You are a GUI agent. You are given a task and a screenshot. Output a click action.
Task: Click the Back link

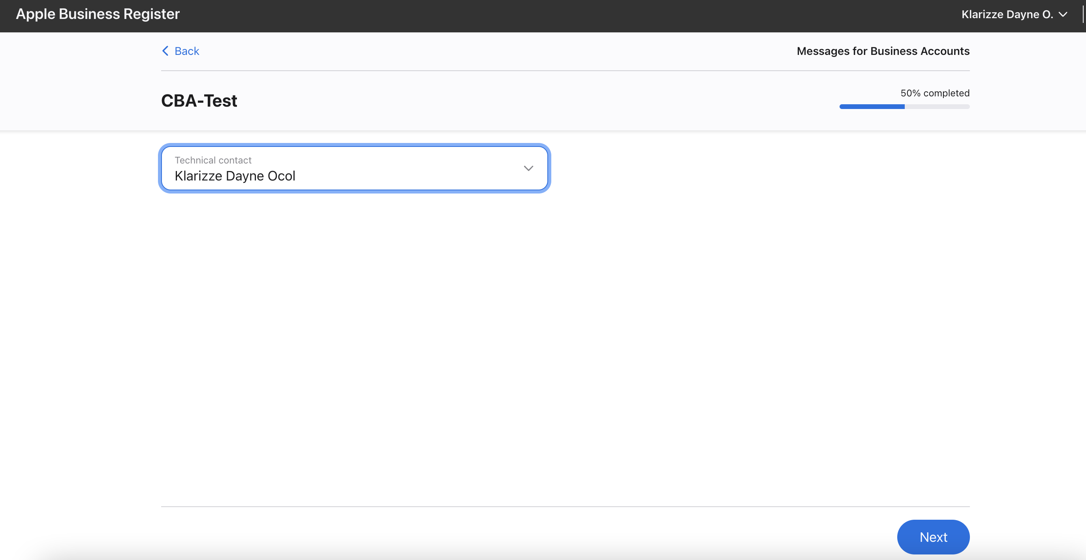pyautogui.click(x=180, y=51)
